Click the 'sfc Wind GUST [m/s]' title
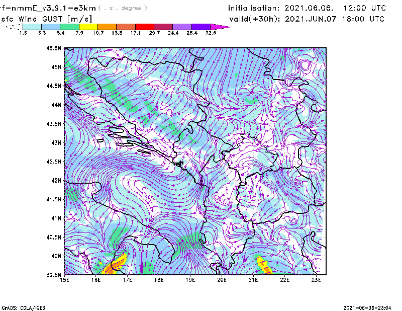 (47, 19)
